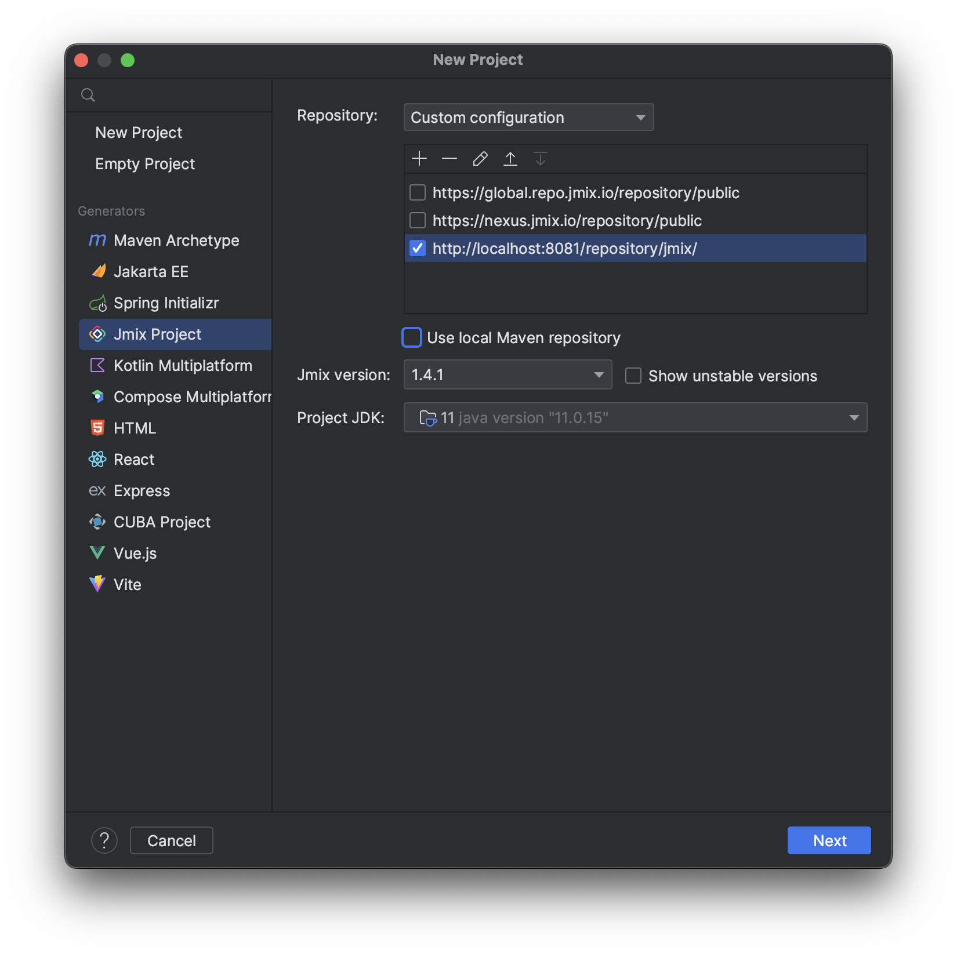This screenshot has height=954, width=957.
Task: Click the green zoom window button
Action: [128, 60]
